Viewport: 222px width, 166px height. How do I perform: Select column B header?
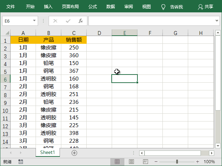pyautogui.click(x=49, y=33)
